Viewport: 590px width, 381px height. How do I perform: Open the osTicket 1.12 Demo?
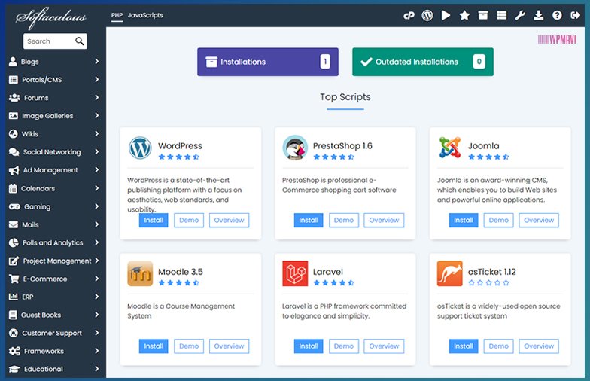point(498,346)
